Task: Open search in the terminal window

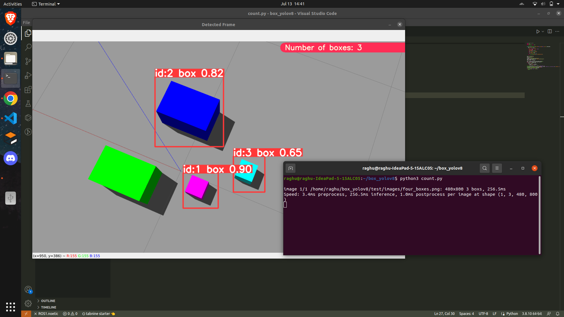Action: coord(484,168)
